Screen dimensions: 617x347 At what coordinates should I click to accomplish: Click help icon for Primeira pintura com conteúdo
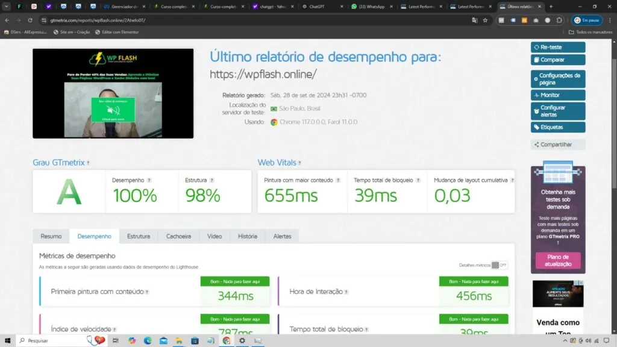click(x=147, y=292)
